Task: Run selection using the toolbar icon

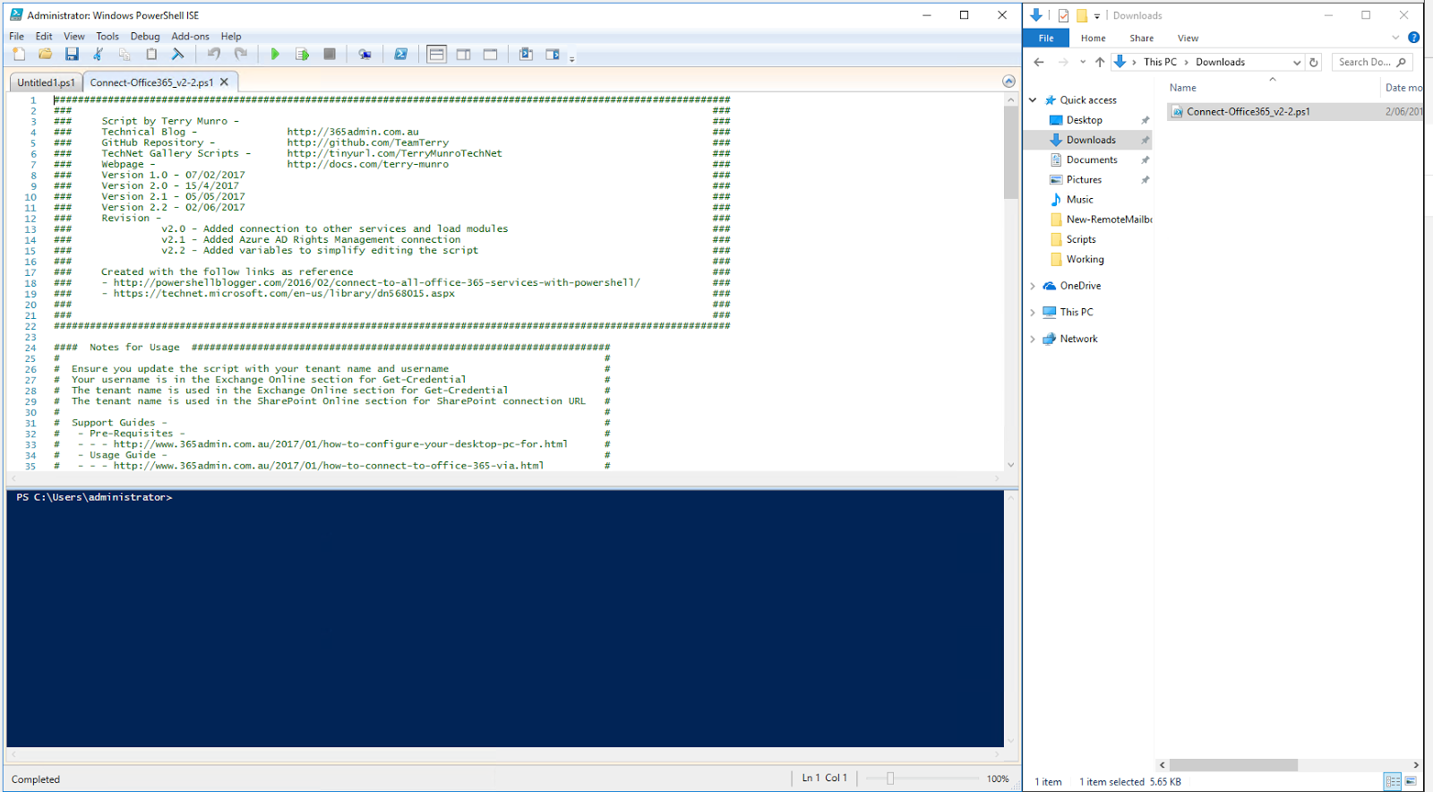Action: tap(302, 55)
